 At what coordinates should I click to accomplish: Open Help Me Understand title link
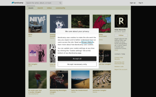point(79,90)
